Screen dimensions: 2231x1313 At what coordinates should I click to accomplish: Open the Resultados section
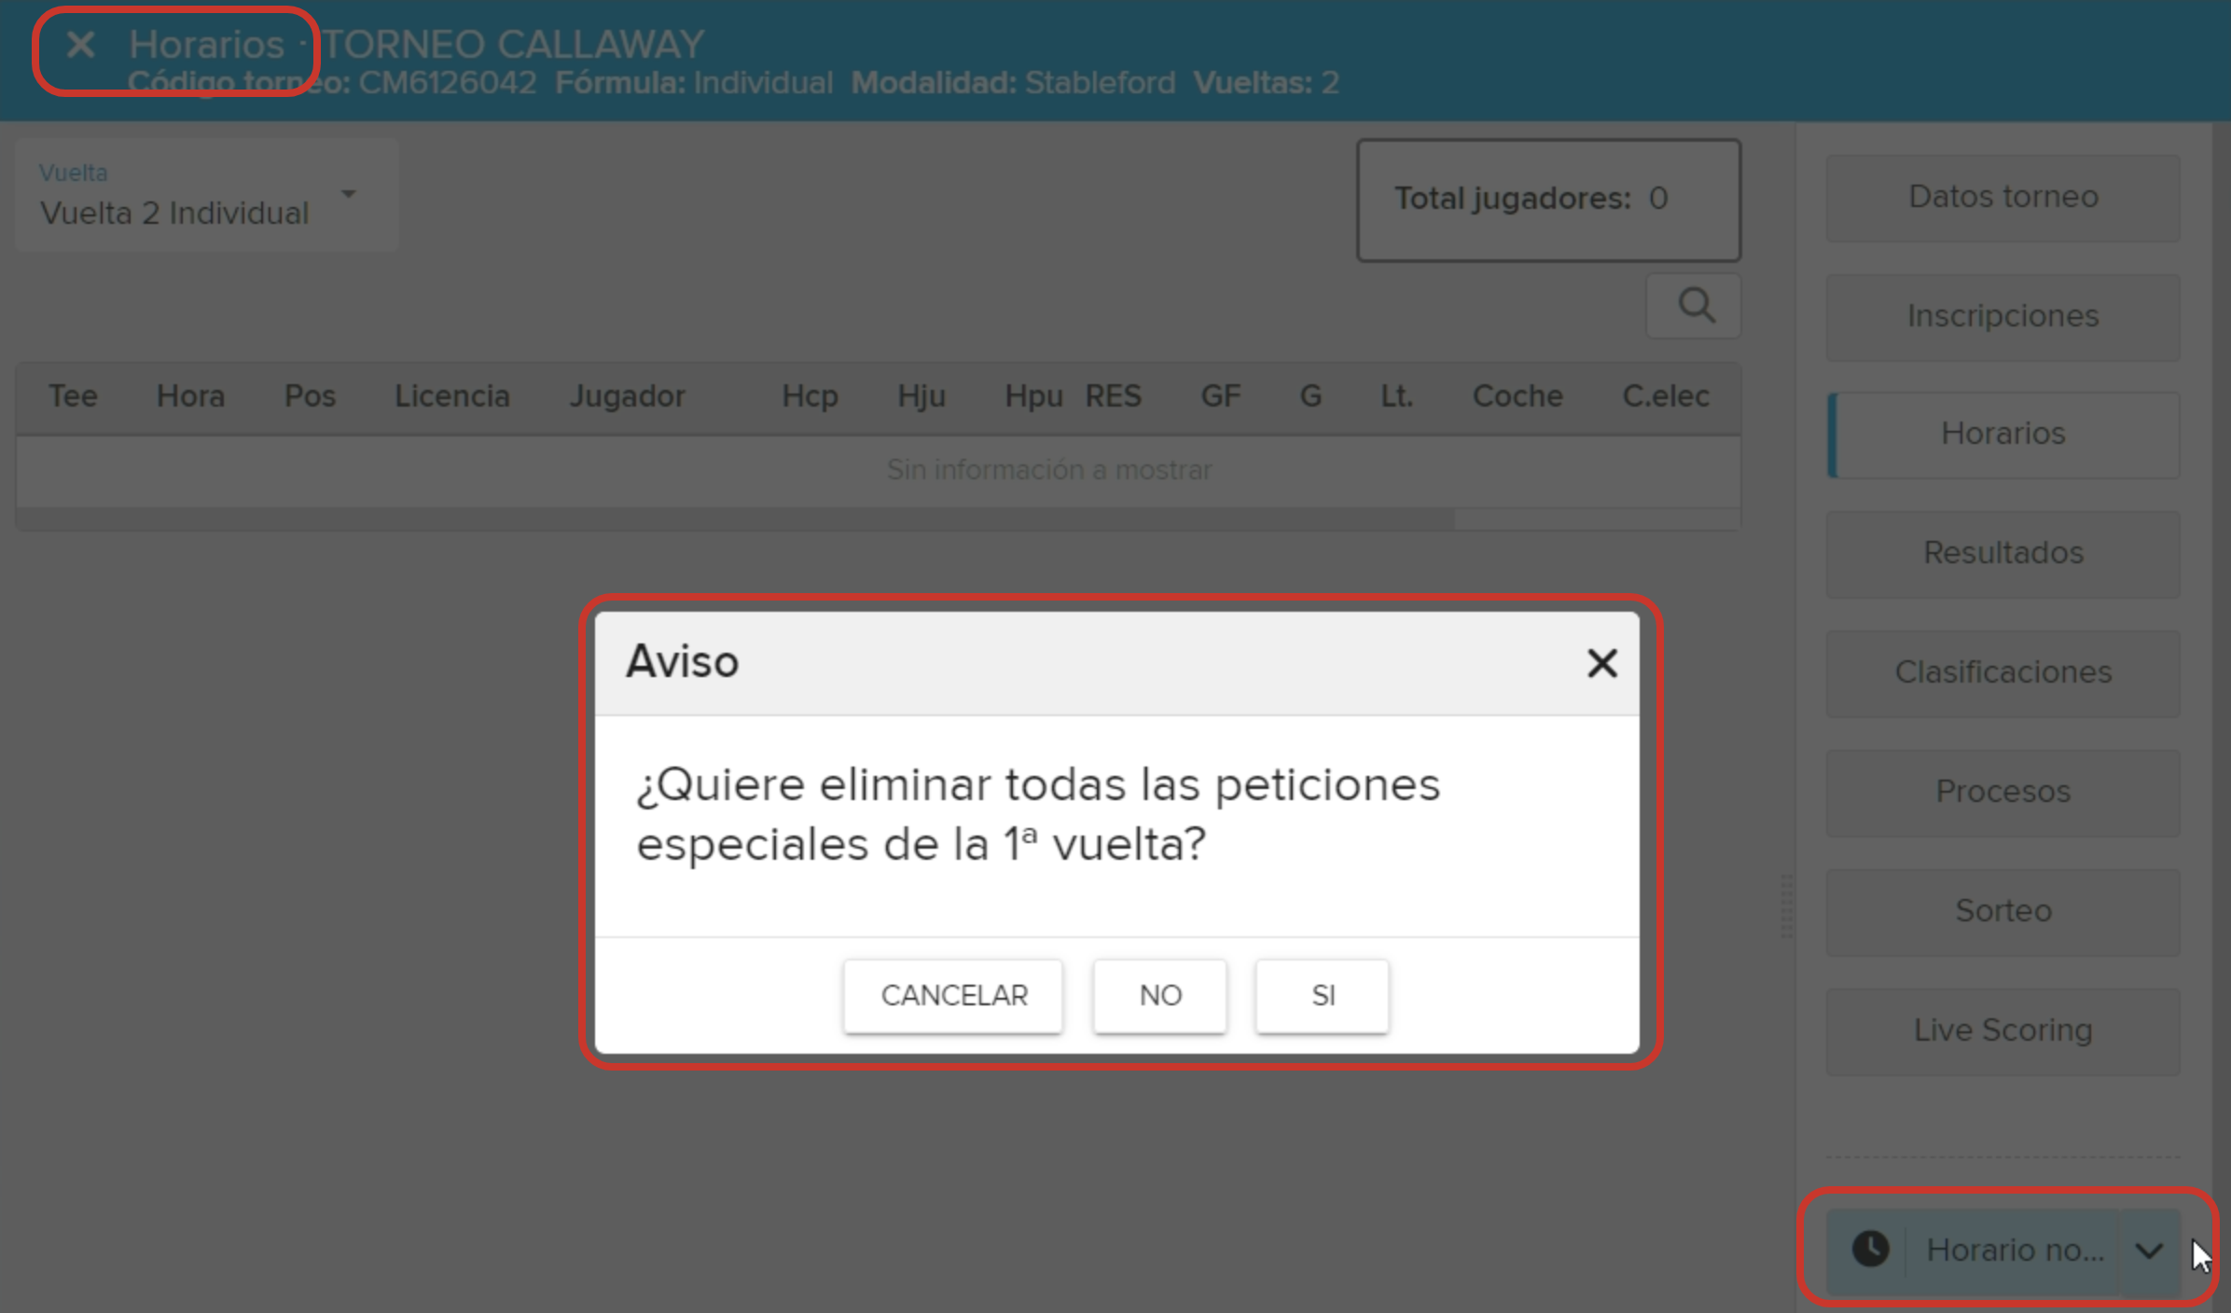click(x=2002, y=554)
